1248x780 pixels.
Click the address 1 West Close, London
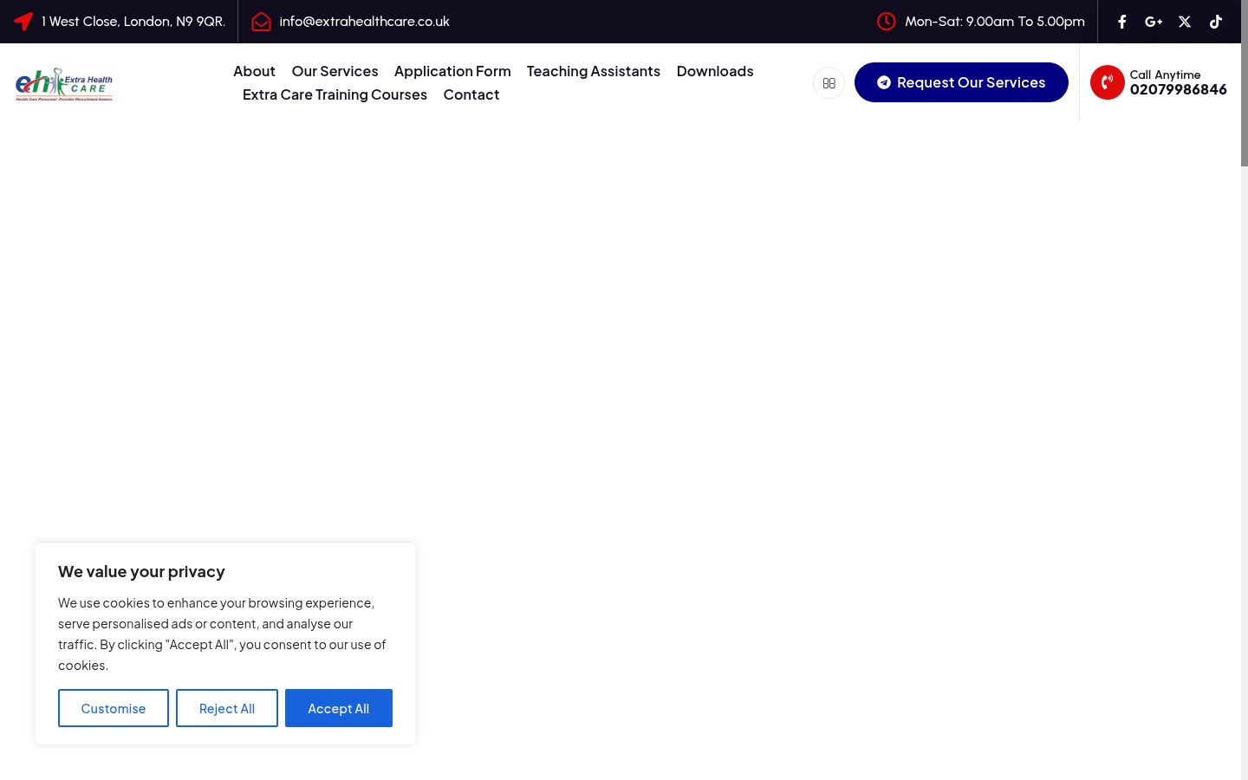coord(133,22)
